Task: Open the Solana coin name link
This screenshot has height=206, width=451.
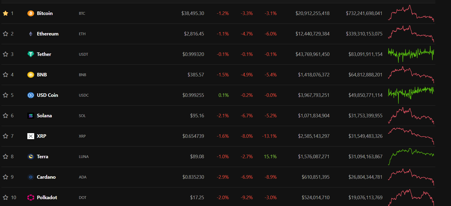Action: click(44, 116)
